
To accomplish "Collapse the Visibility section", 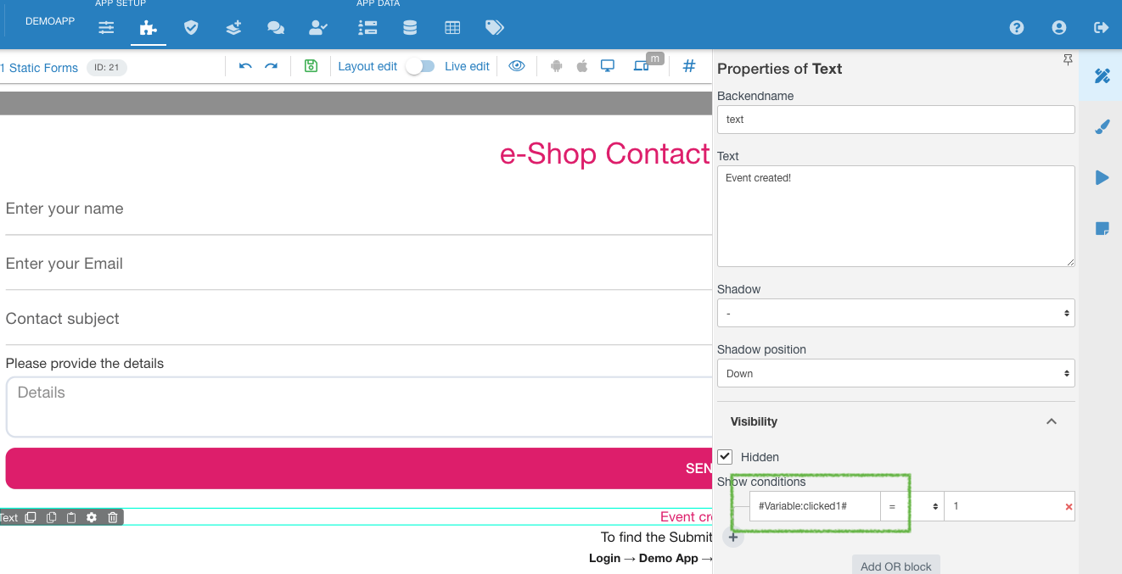I will tap(1052, 421).
